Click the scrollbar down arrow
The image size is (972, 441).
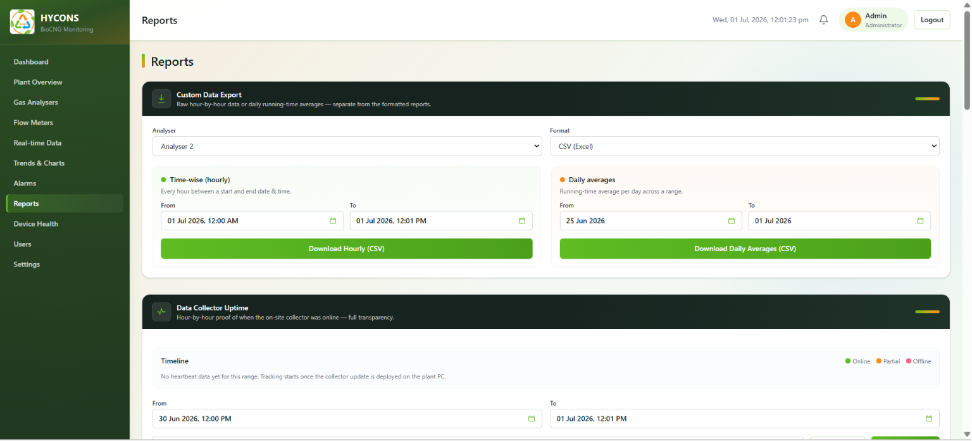(966, 435)
